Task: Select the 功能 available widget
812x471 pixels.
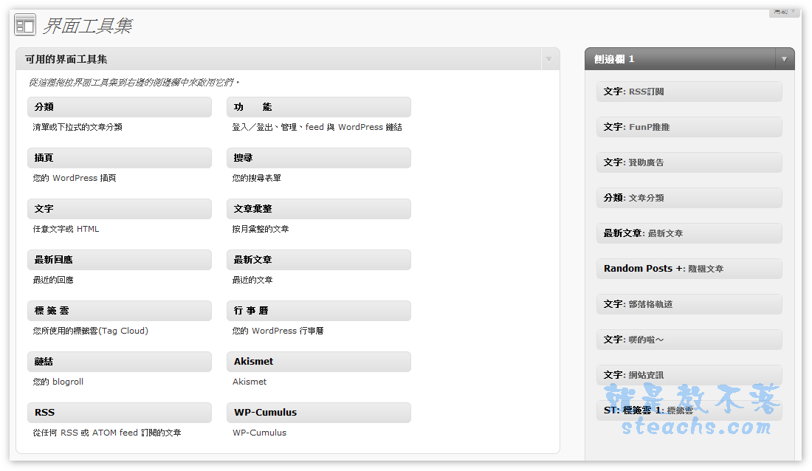Action: pyautogui.click(x=318, y=107)
